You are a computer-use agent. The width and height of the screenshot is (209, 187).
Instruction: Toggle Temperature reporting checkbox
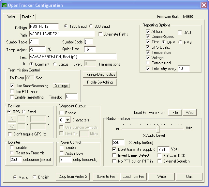pyautogui.click(x=148, y=52)
